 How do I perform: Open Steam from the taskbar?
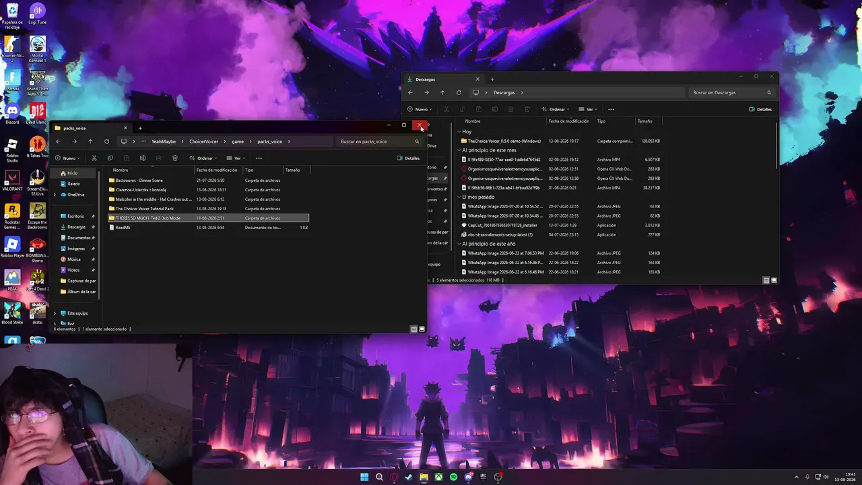[x=409, y=477]
